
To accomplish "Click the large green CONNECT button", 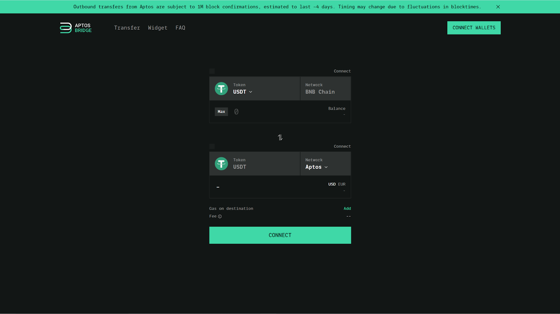I will pos(280,235).
